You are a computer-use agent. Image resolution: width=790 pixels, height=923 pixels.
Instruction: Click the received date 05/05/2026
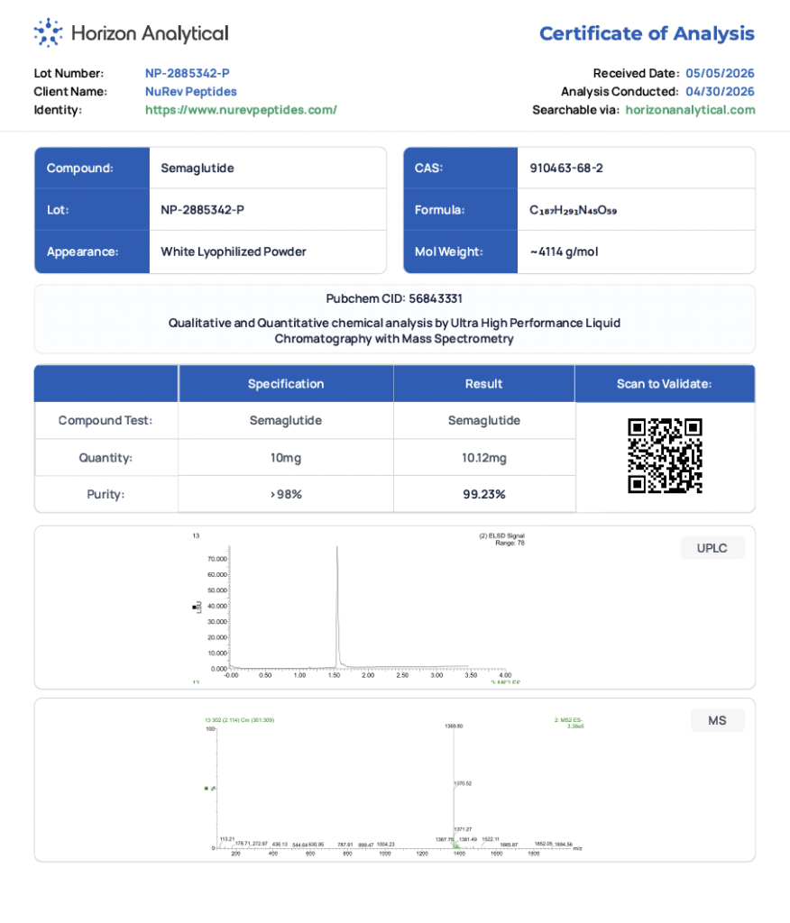click(720, 74)
